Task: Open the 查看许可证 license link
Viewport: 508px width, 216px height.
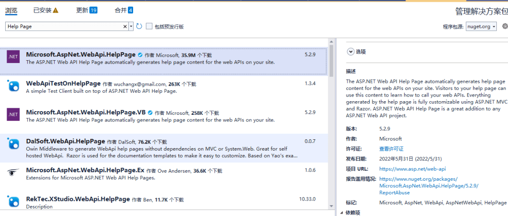Action: [x=391, y=149]
